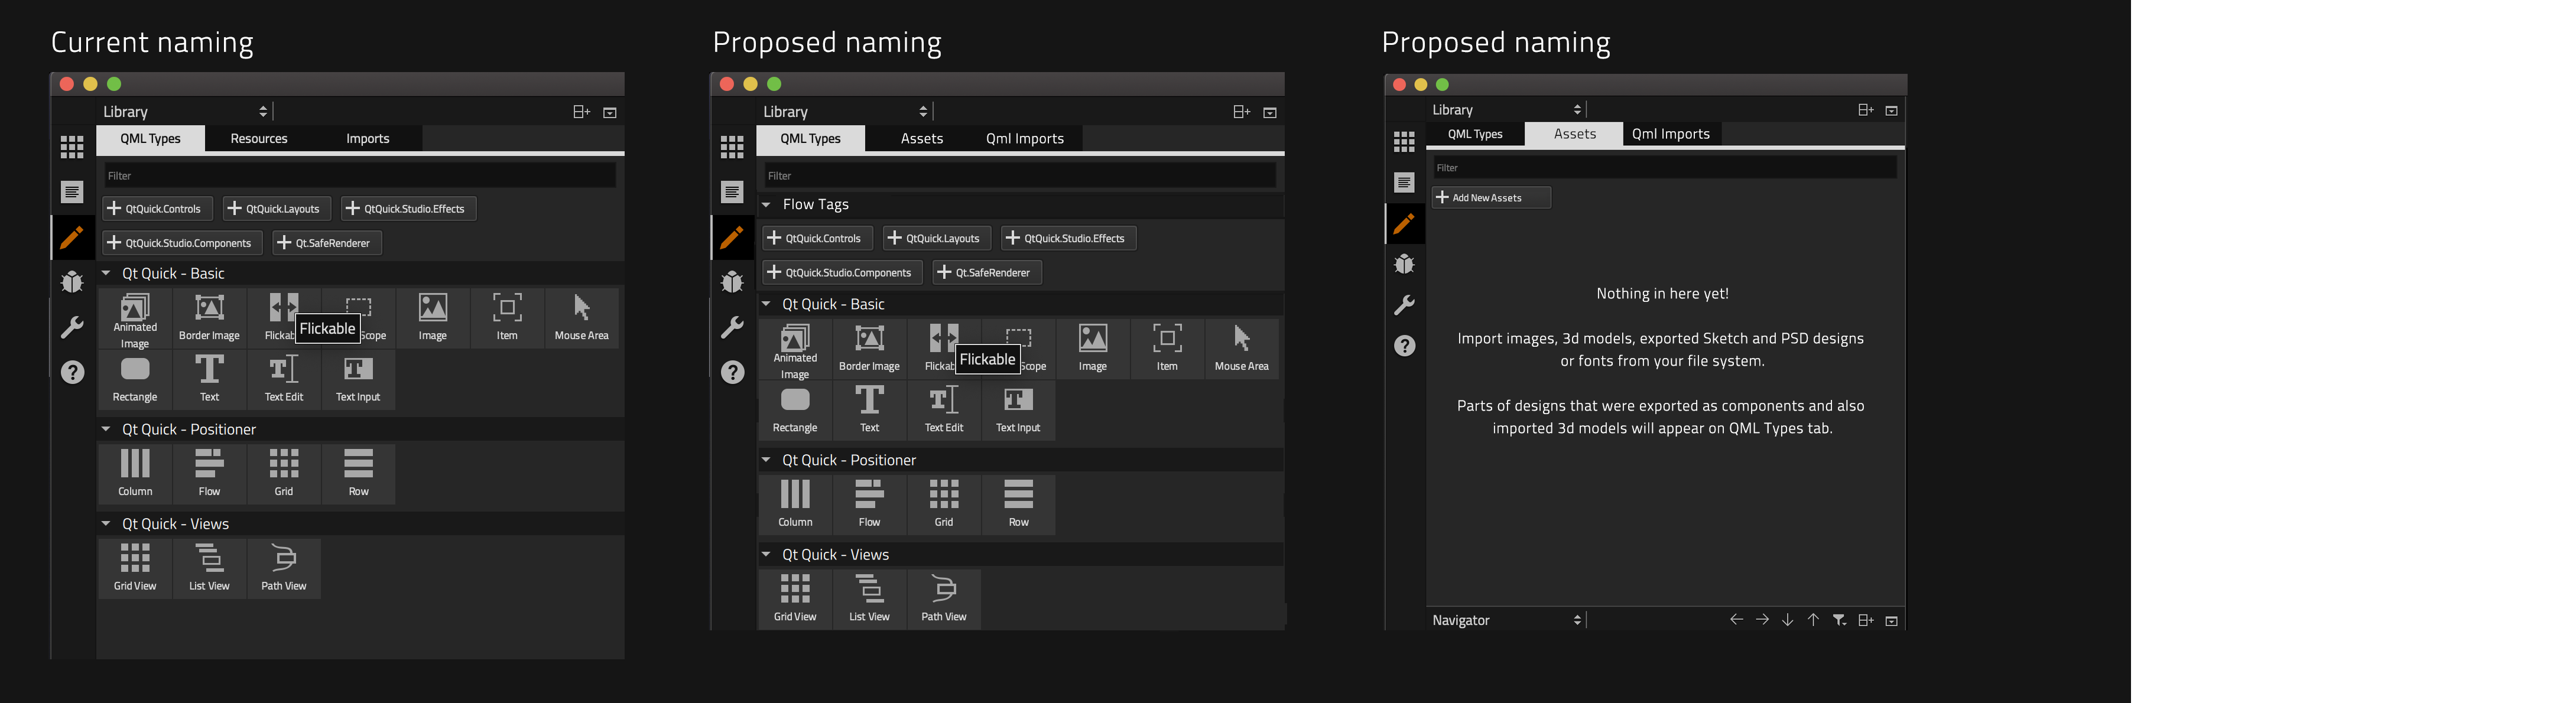This screenshot has width=2576, height=703.
Task: Switch to the Resources tab
Action: tap(259, 139)
